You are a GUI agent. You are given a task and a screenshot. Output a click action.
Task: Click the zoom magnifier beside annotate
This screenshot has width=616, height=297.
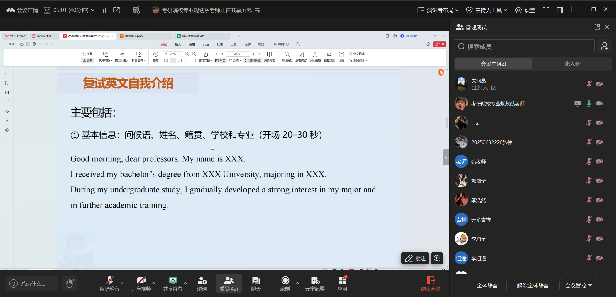[437, 258]
